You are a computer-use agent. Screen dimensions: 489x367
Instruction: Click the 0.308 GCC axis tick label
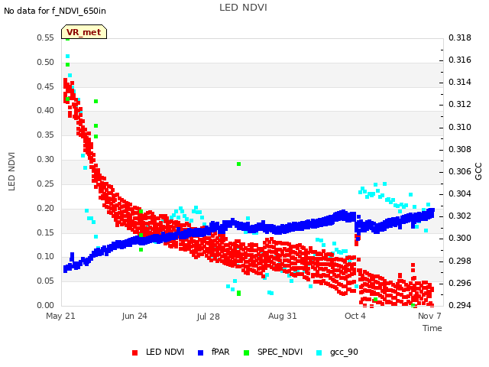[460, 150]
